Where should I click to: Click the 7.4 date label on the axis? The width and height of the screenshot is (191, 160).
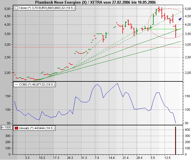pyautogui.click(x=97, y=158)
